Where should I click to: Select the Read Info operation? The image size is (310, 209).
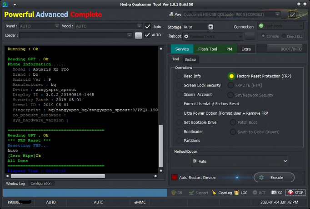179,76
